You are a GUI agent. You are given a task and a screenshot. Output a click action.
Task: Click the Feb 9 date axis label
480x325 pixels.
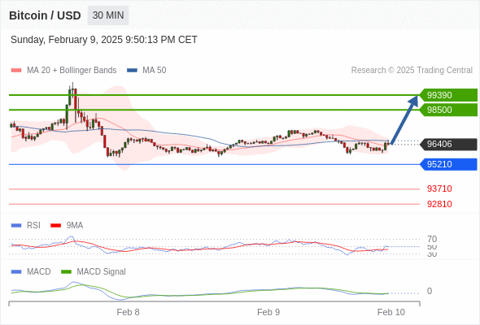[268, 312]
